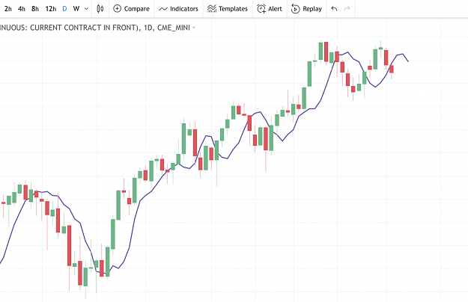Select the 4h timeframe
Screen dimensions: 468x302
pyautogui.click(x=22, y=9)
